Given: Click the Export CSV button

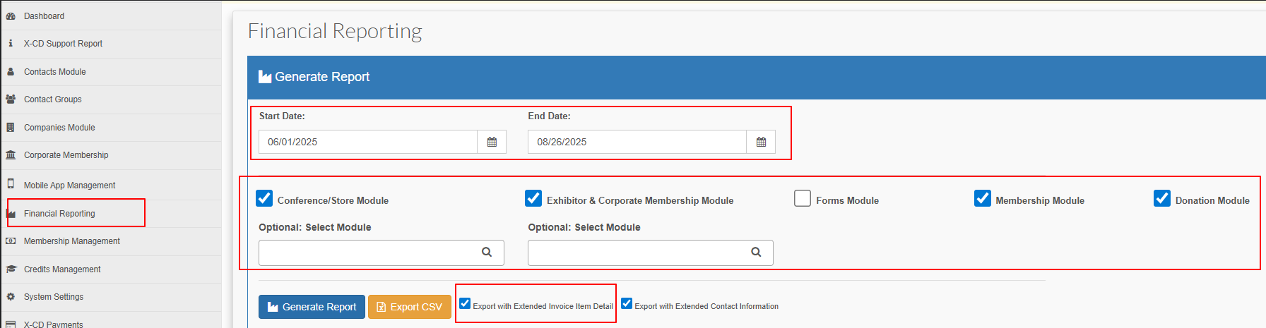Looking at the screenshot, I should coord(410,307).
